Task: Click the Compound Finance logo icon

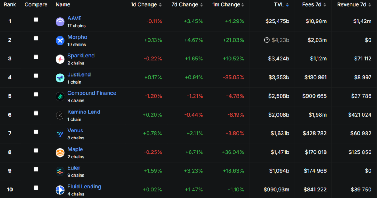Action: tap(60, 96)
